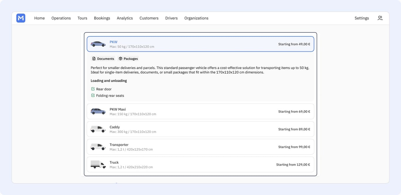Click the 'Starting from 129,00 €' price
Image resolution: width=401 pixels, height=195 pixels.
293,165
